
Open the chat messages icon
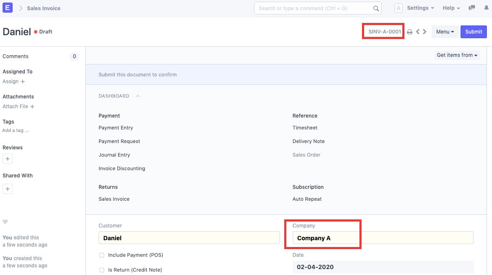[x=472, y=8]
